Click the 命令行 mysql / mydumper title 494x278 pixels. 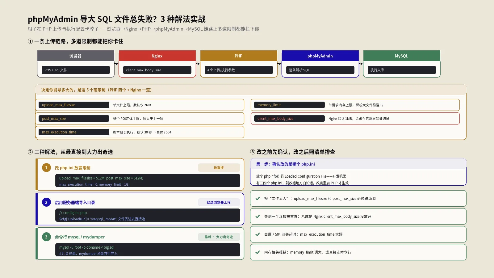(80, 237)
